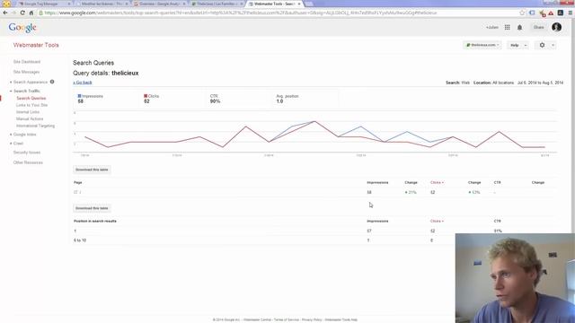The width and height of the screenshot is (575, 323).
Task: Click the Download this table button above Position in search results
Action: click(92, 208)
